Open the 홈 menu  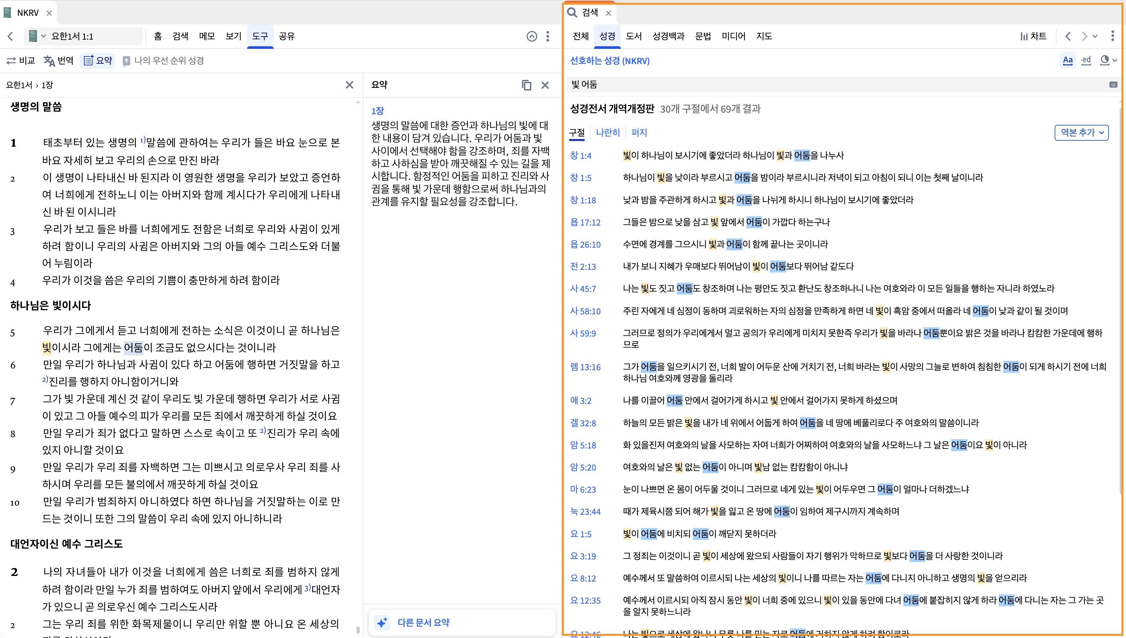(x=158, y=36)
